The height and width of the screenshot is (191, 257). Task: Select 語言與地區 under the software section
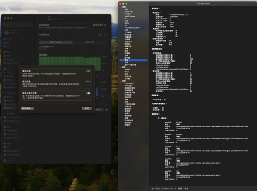pyautogui.click(x=129, y=120)
